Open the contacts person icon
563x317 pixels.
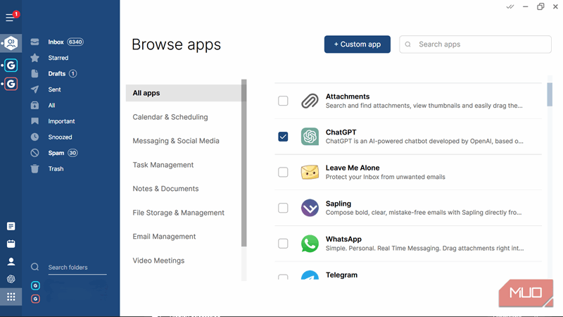[11, 261]
